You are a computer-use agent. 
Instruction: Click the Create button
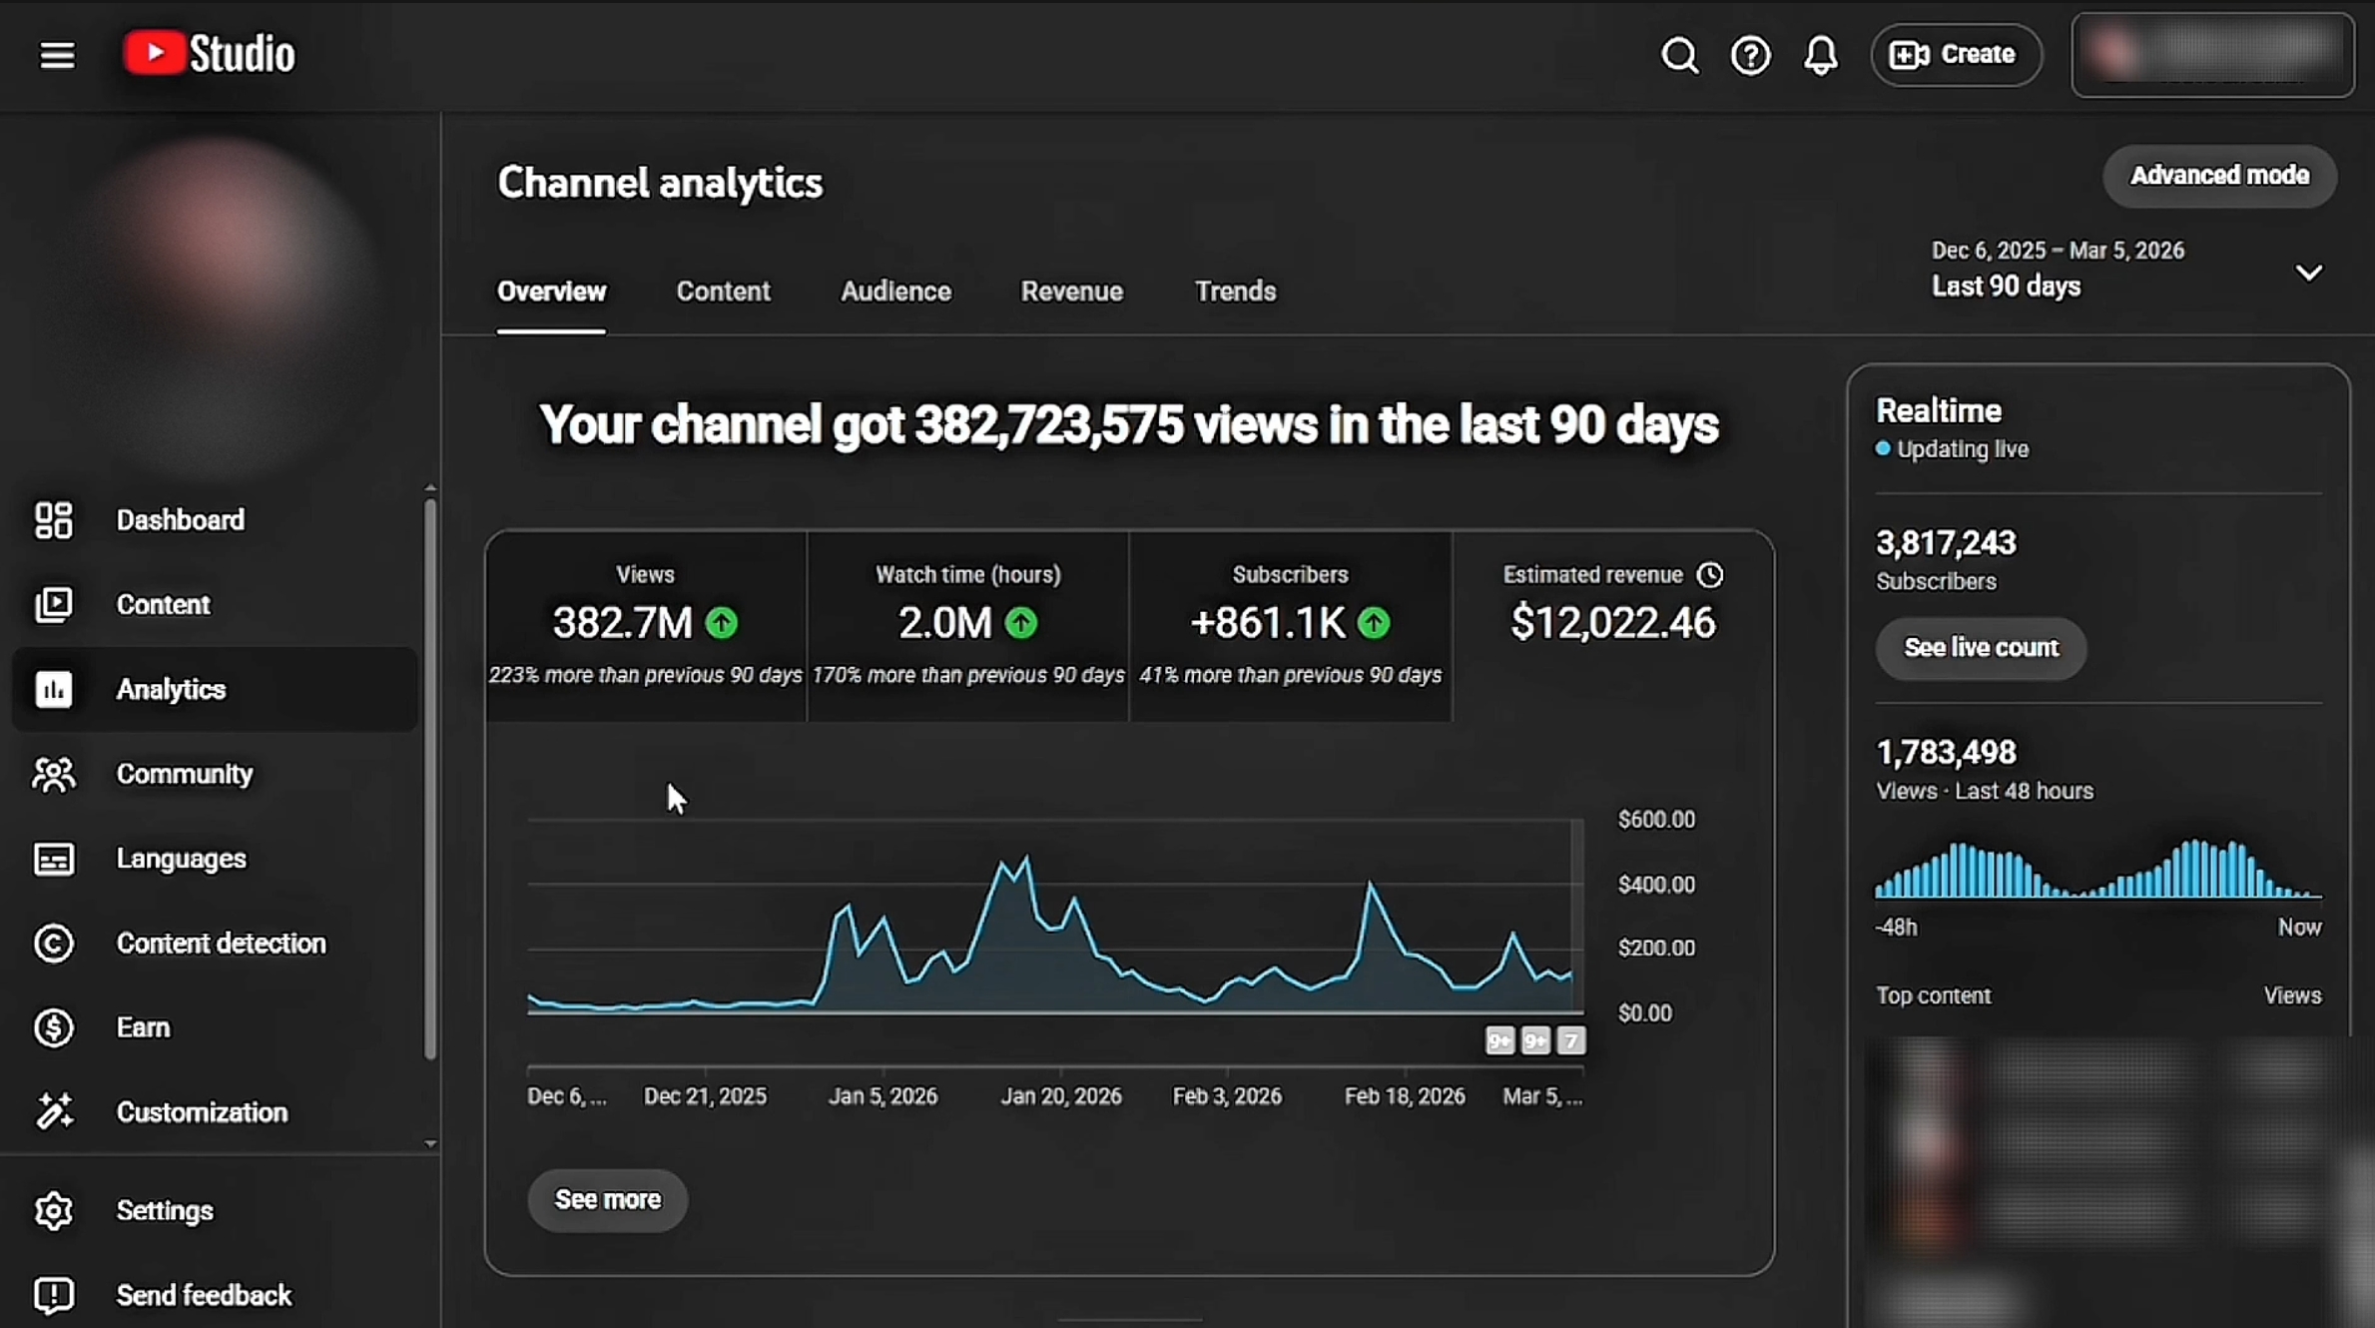pos(1955,55)
